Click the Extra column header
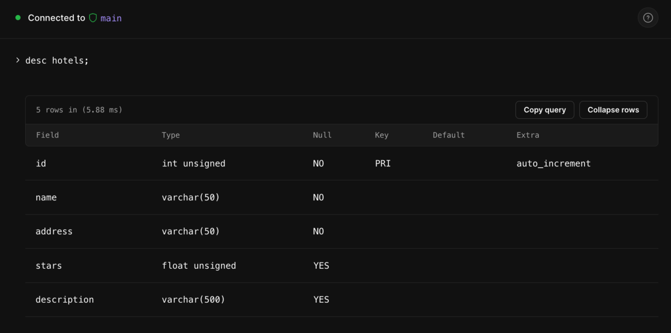The width and height of the screenshot is (671, 333). click(x=527, y=135)
